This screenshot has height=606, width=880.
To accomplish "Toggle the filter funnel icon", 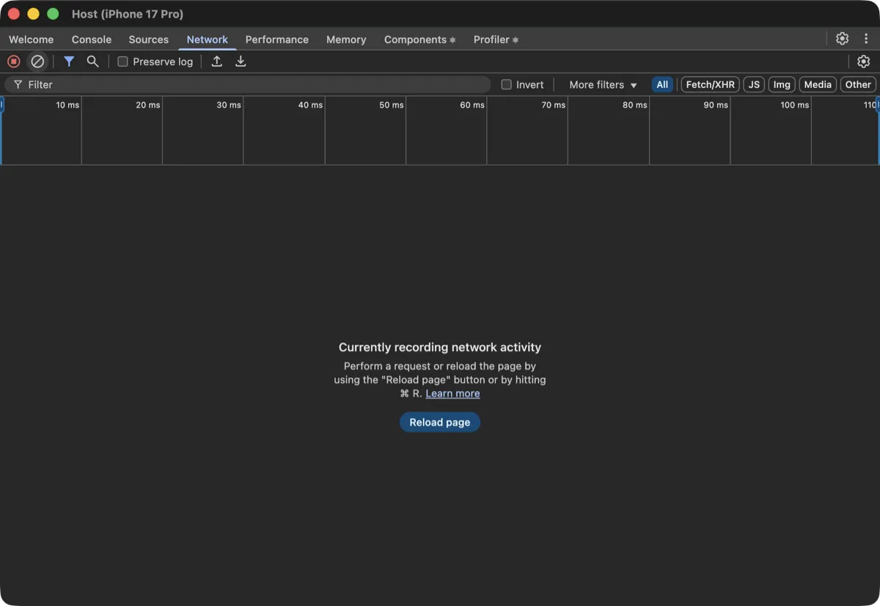I will 69,62.
